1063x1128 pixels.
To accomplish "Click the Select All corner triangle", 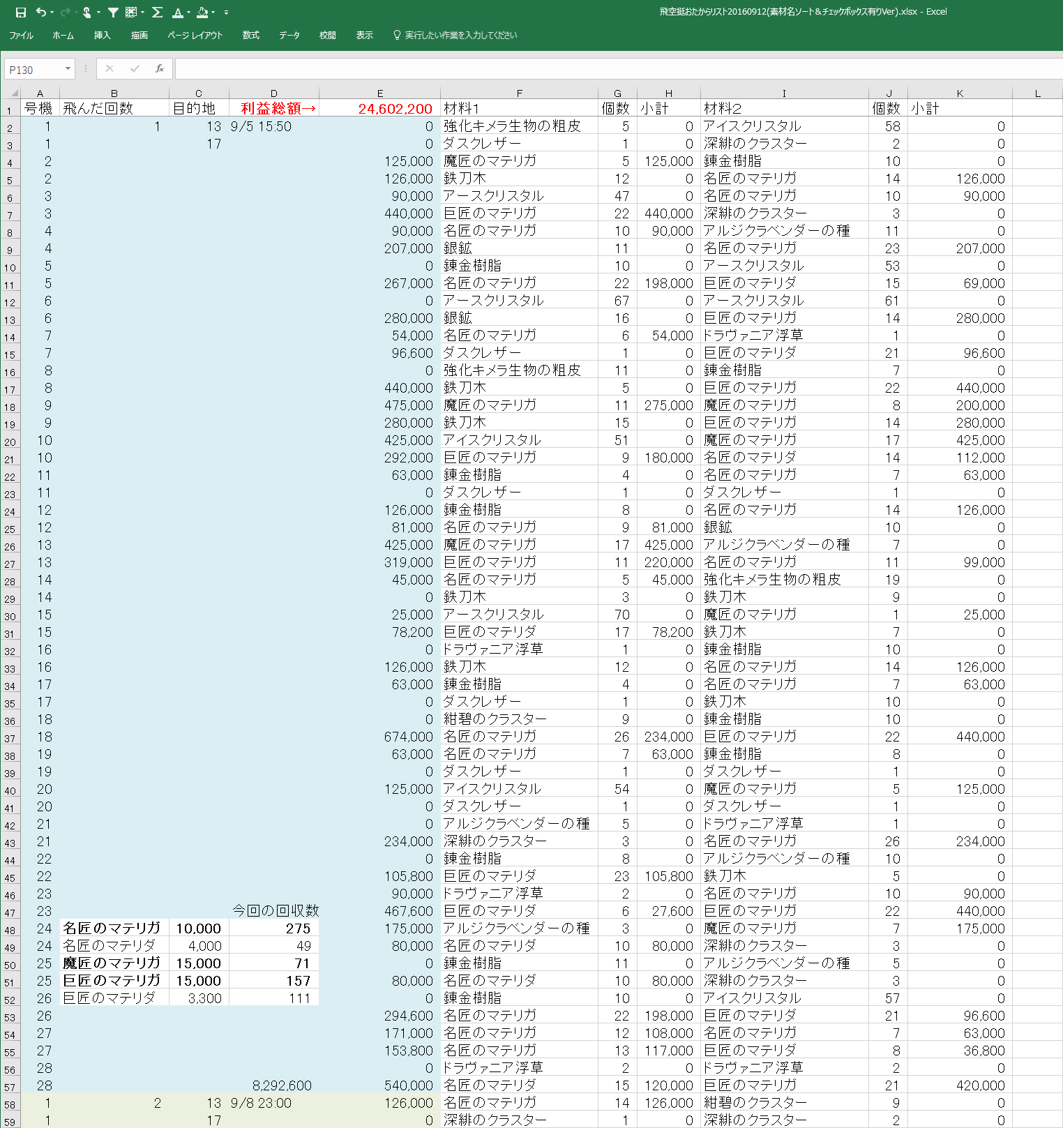I will click(13, 93).
